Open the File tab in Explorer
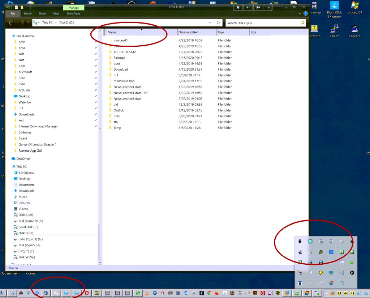 coord(13,13)
